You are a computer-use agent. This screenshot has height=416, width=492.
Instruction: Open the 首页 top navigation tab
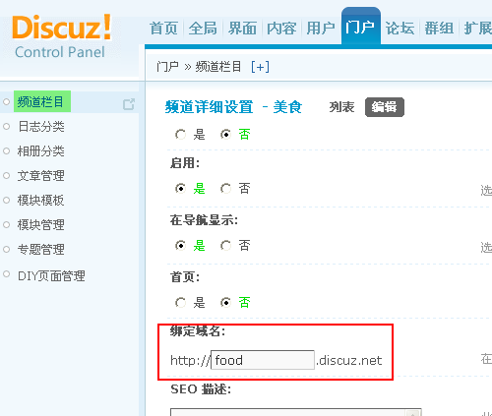click(x=163, y=29)
